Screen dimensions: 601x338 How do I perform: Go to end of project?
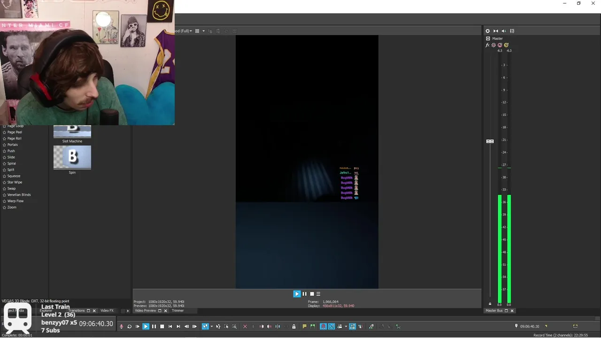pos(178,326)
